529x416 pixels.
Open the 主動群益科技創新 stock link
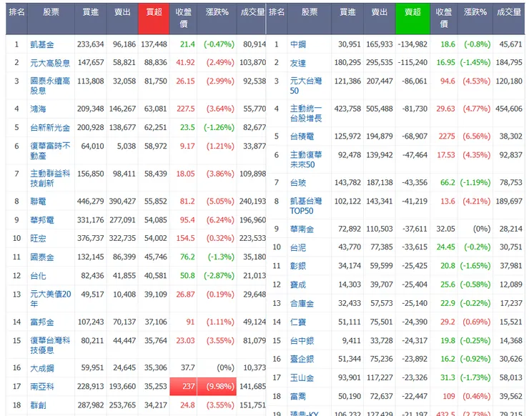[x=50, y=179]
